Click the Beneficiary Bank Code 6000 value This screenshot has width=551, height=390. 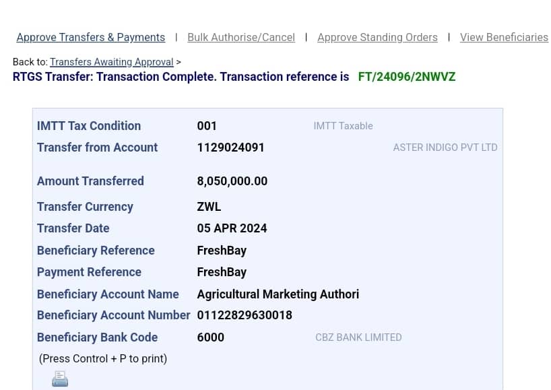(x=210, y=337)
